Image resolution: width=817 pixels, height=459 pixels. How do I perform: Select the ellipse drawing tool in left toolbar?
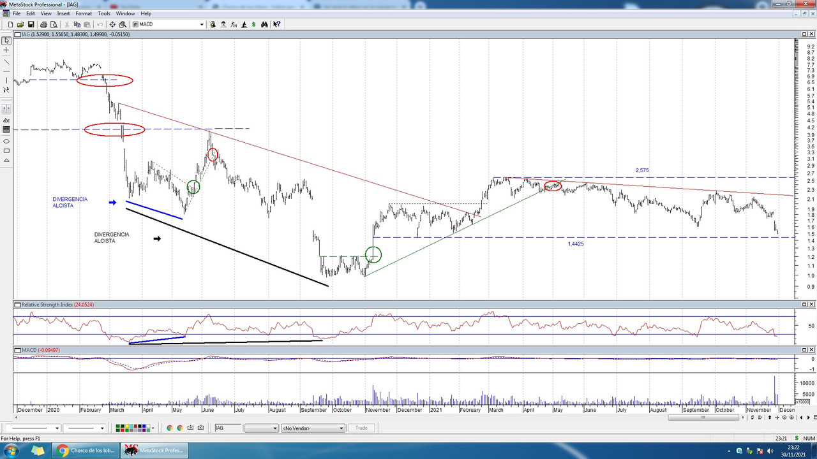point(6,141)
